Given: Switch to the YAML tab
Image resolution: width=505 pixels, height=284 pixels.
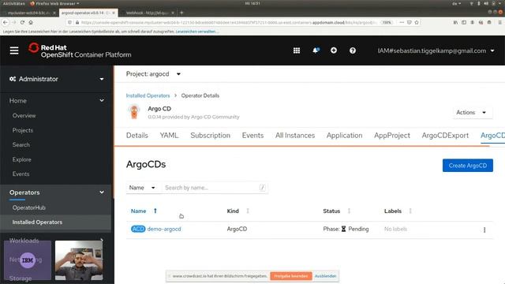Looking at the screenshot, I should pos(169,135).
